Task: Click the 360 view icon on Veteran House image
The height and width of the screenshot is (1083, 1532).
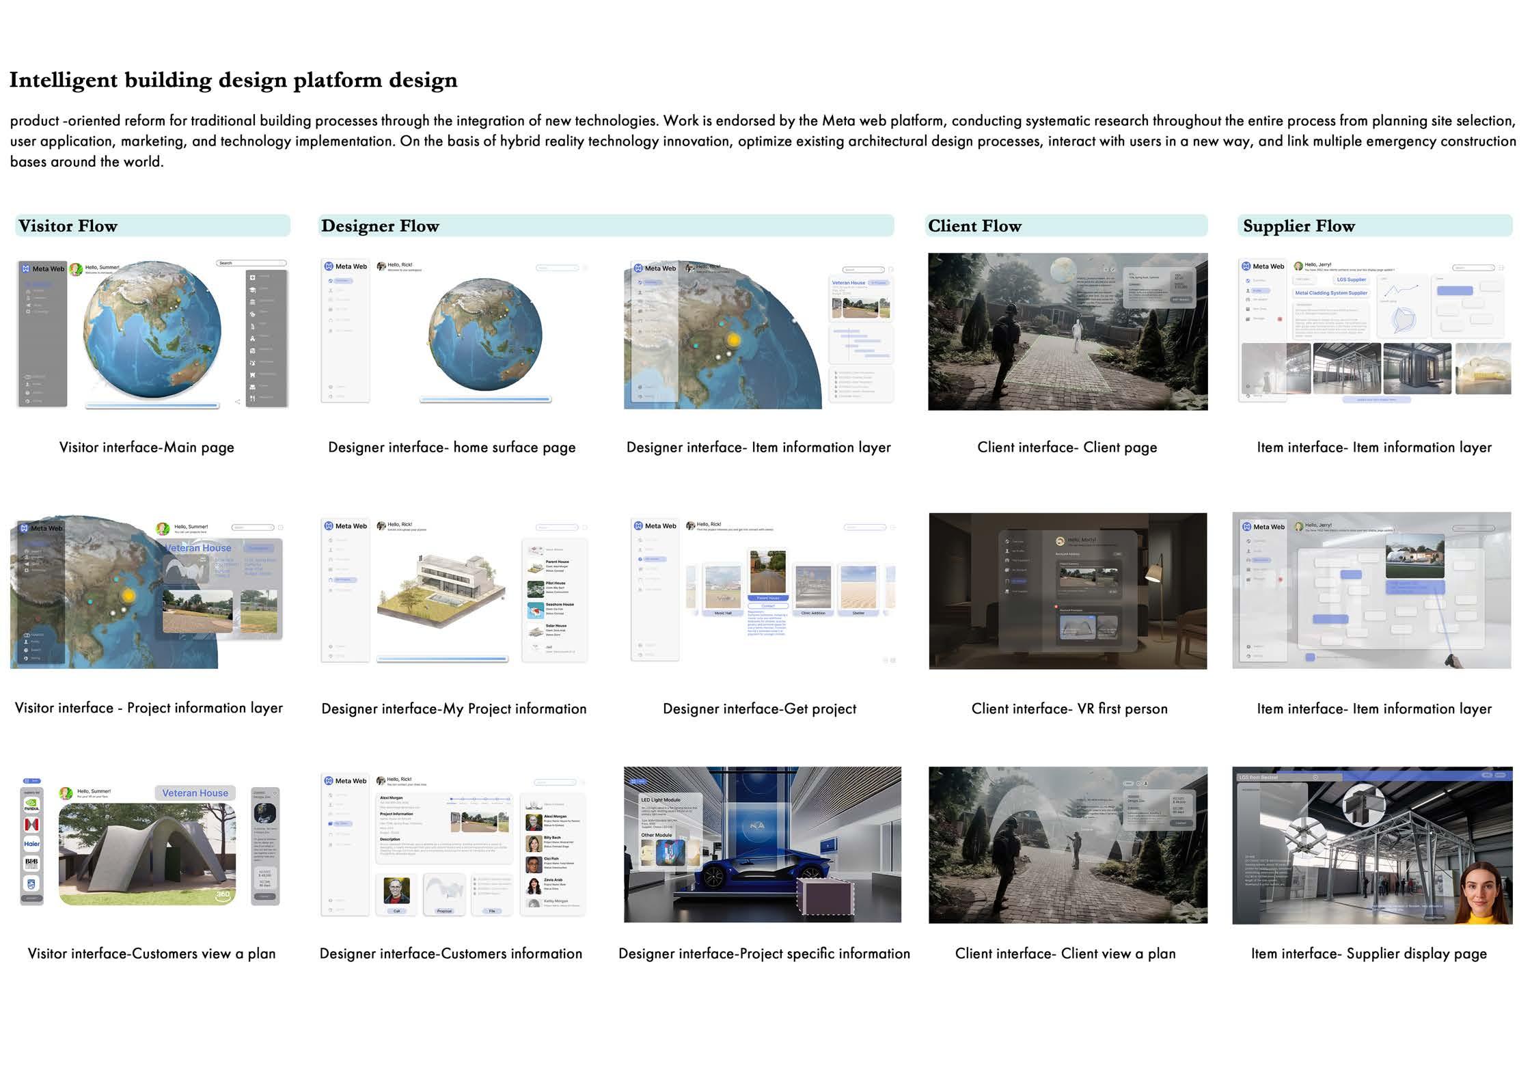Action: coord(223,895)
